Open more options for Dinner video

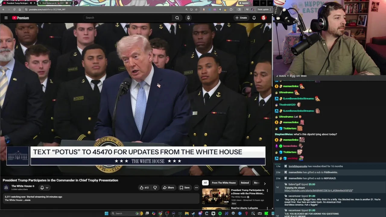[267, 190]
